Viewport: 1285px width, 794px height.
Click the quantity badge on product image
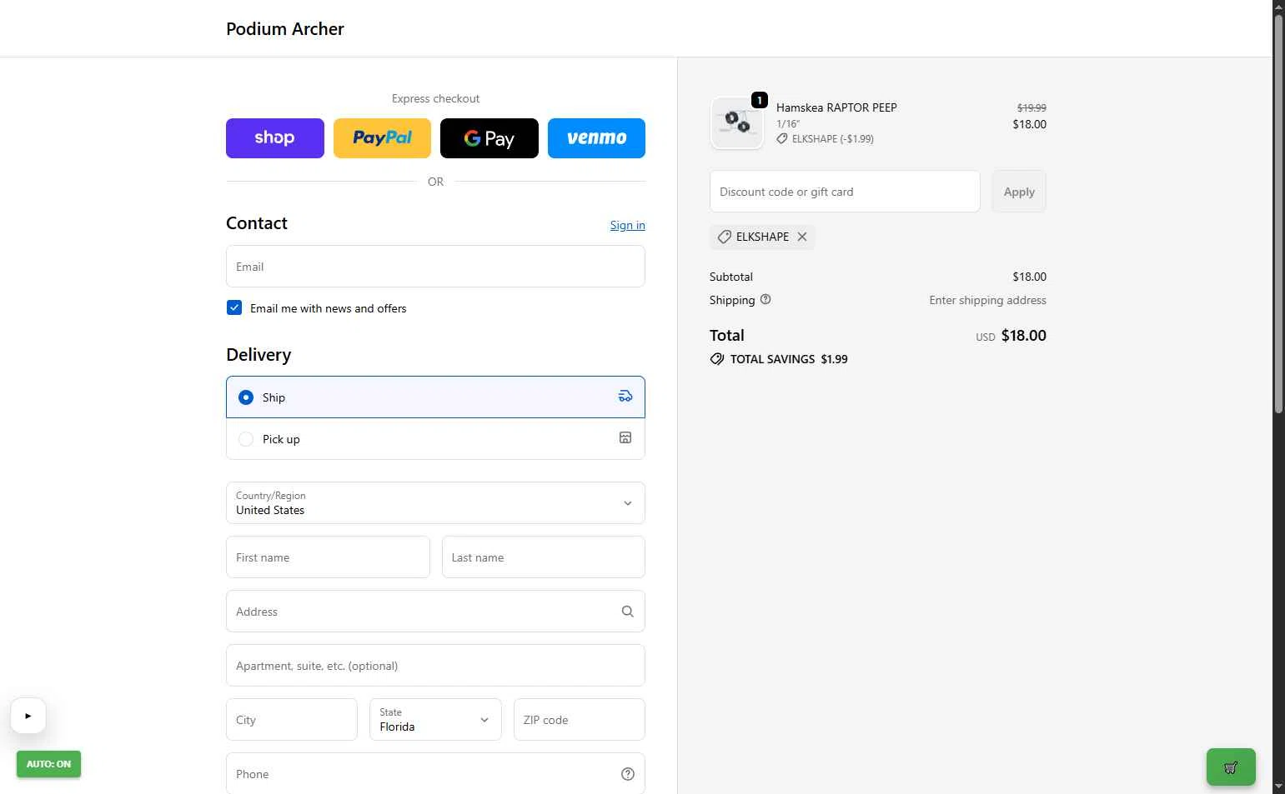coord(759,100)
